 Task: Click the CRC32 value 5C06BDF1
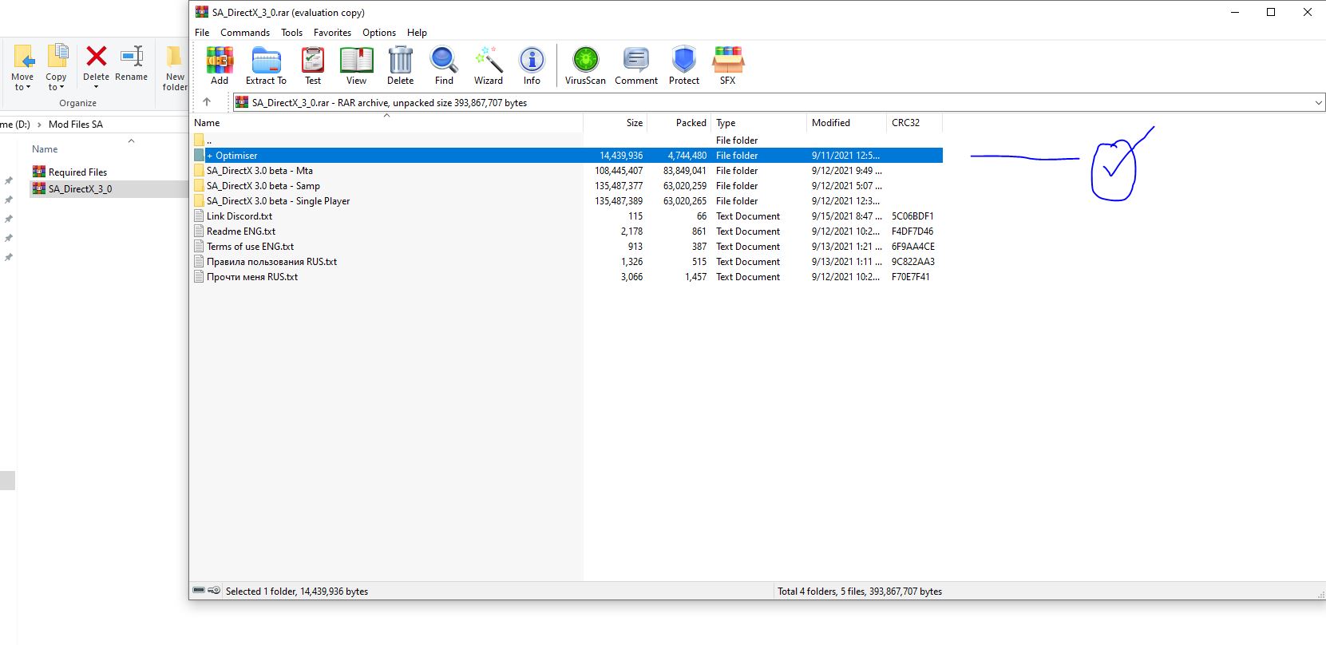point(912,216)
